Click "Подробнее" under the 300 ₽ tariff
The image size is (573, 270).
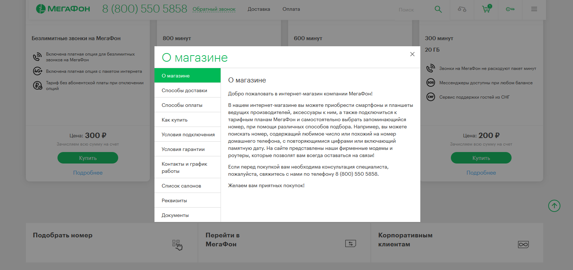pyautogui.click(x=88, y=173)
